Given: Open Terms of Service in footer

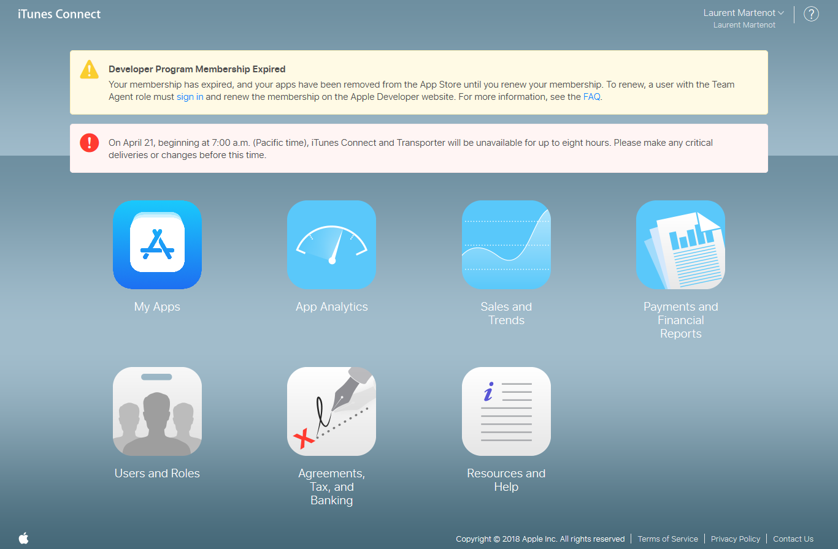Looking at the screenshot, I should [668, 539].
